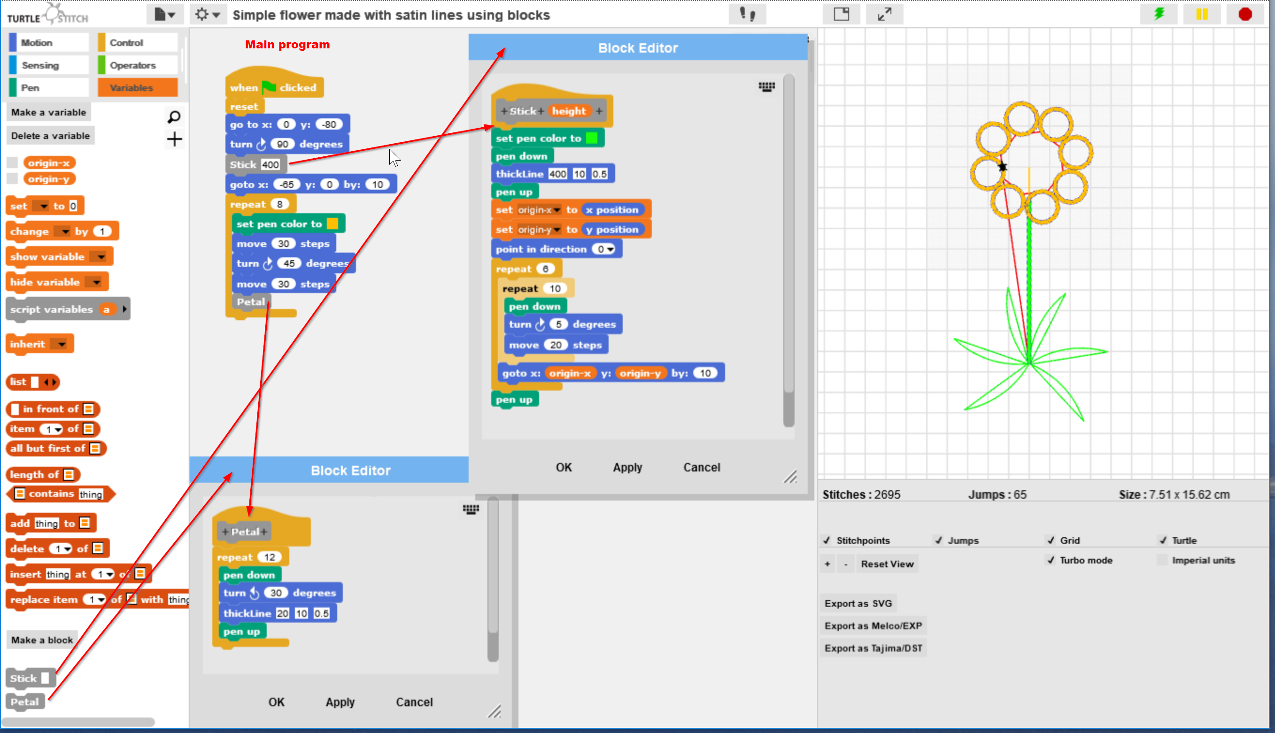Image resolution: width=1275 pixels, height=733 pixels.
Task: Click the Make a block button
Action: pyautogui.click(x=42, y=640)
